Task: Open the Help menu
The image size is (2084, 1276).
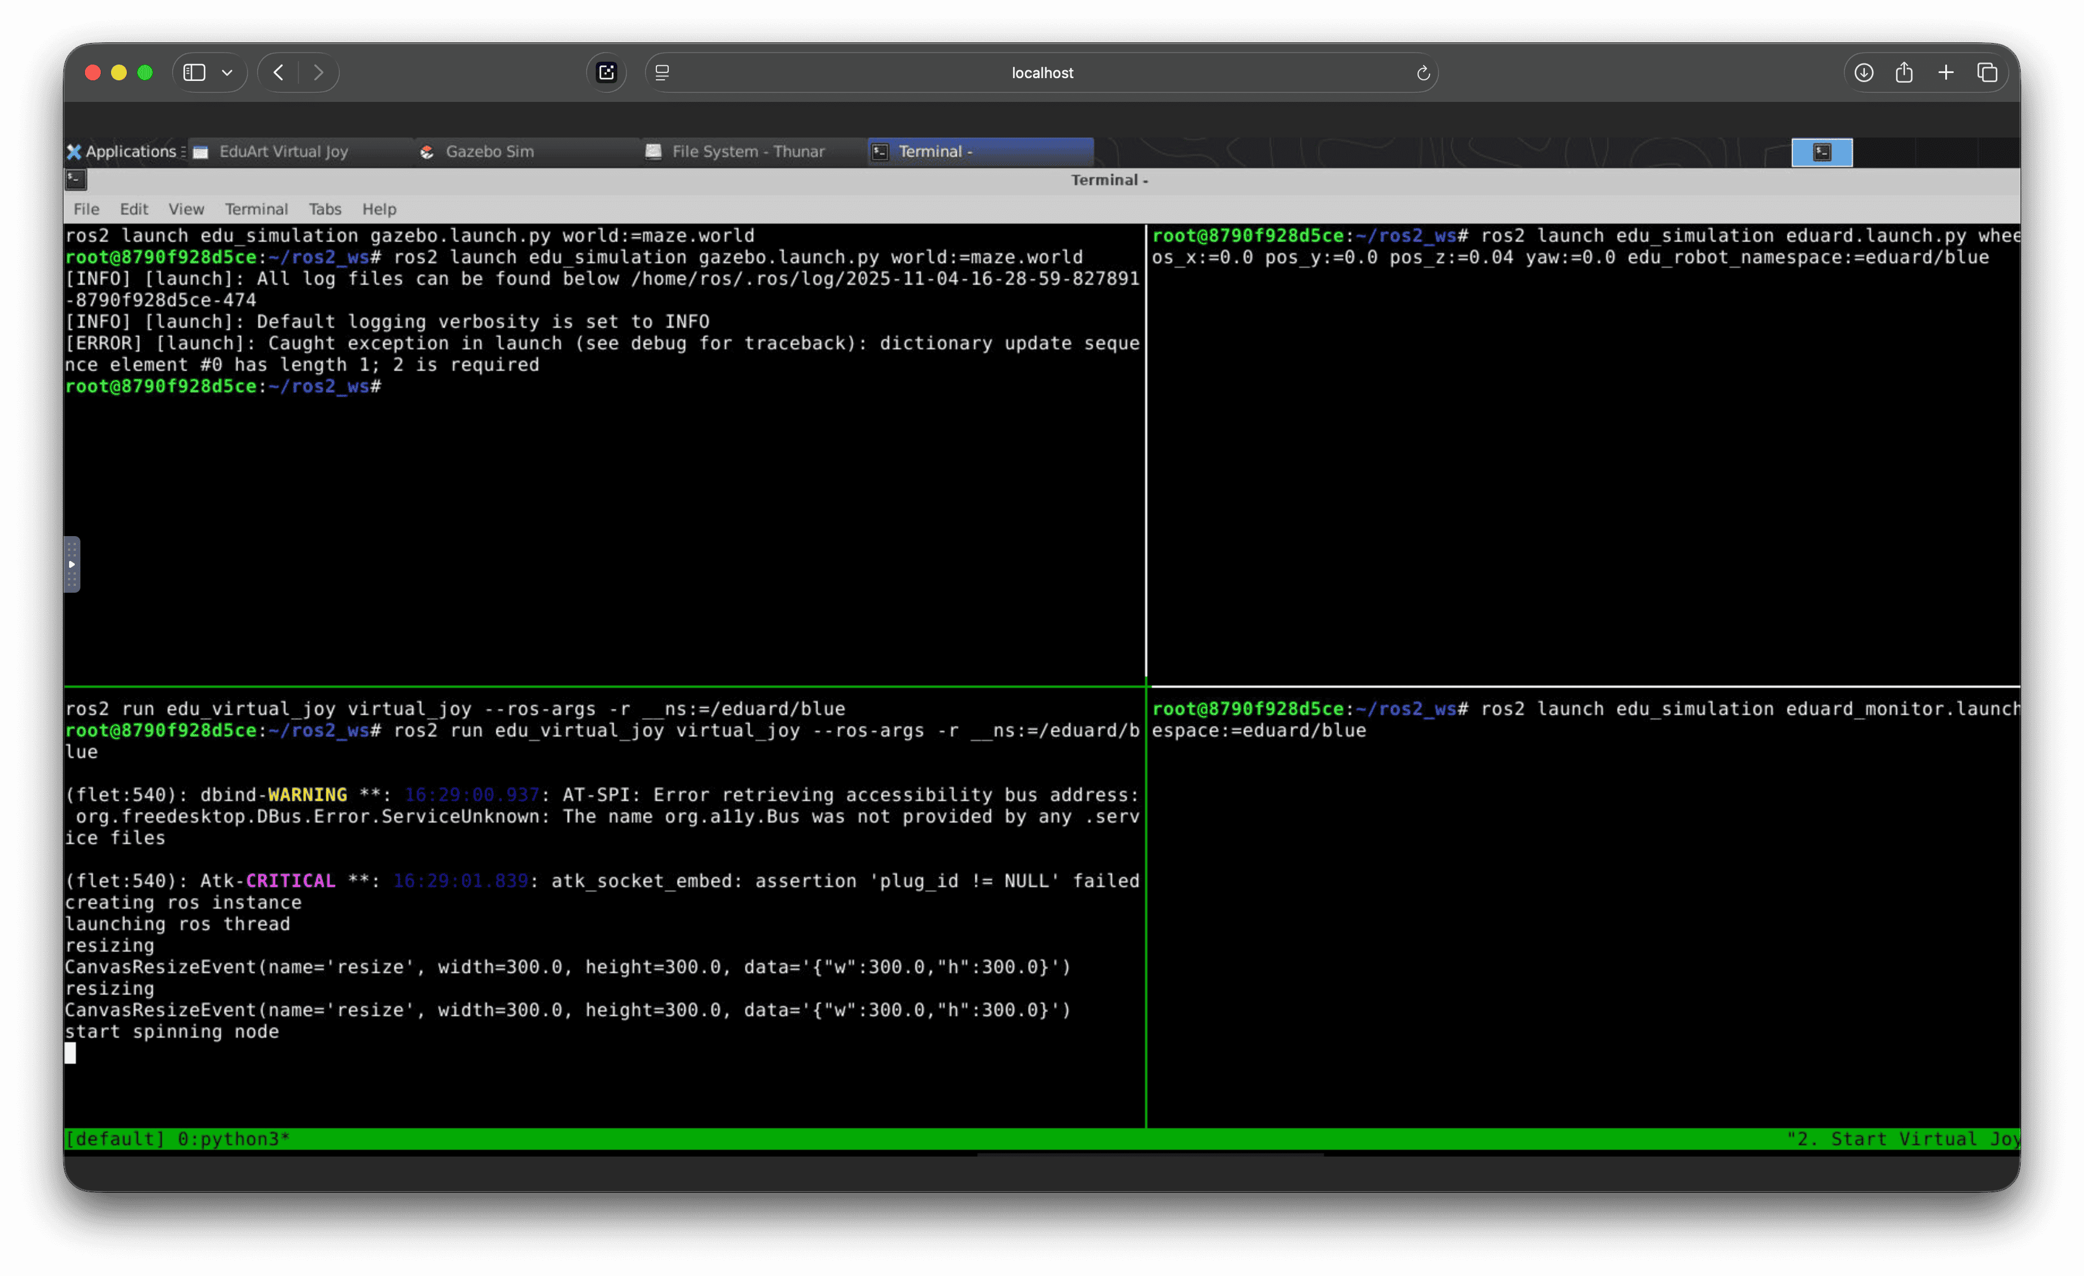Action: coord(379,209)
